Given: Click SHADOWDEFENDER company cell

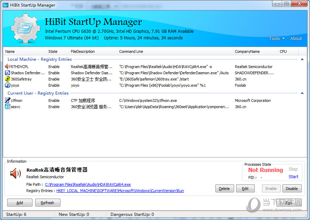Looking at the screenshot, I should [x=254, y=73].
